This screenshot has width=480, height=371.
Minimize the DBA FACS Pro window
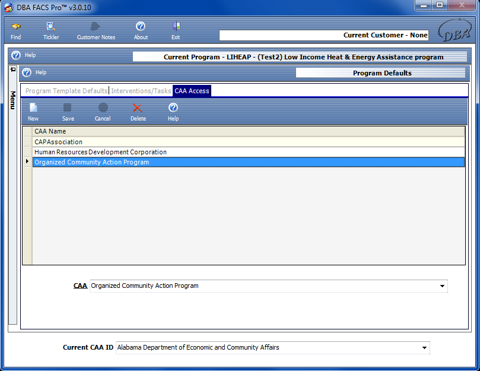point(424,5)
